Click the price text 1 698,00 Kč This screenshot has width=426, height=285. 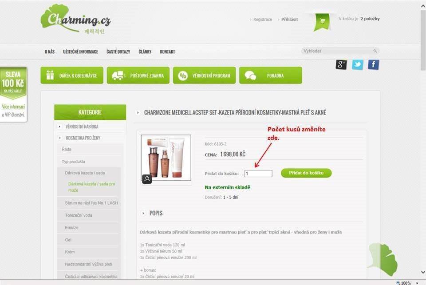click(233, 154)
